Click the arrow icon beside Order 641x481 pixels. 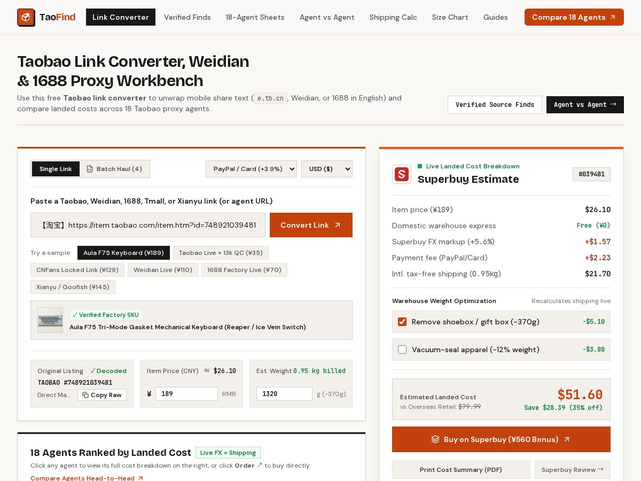(x=260, y=466)
